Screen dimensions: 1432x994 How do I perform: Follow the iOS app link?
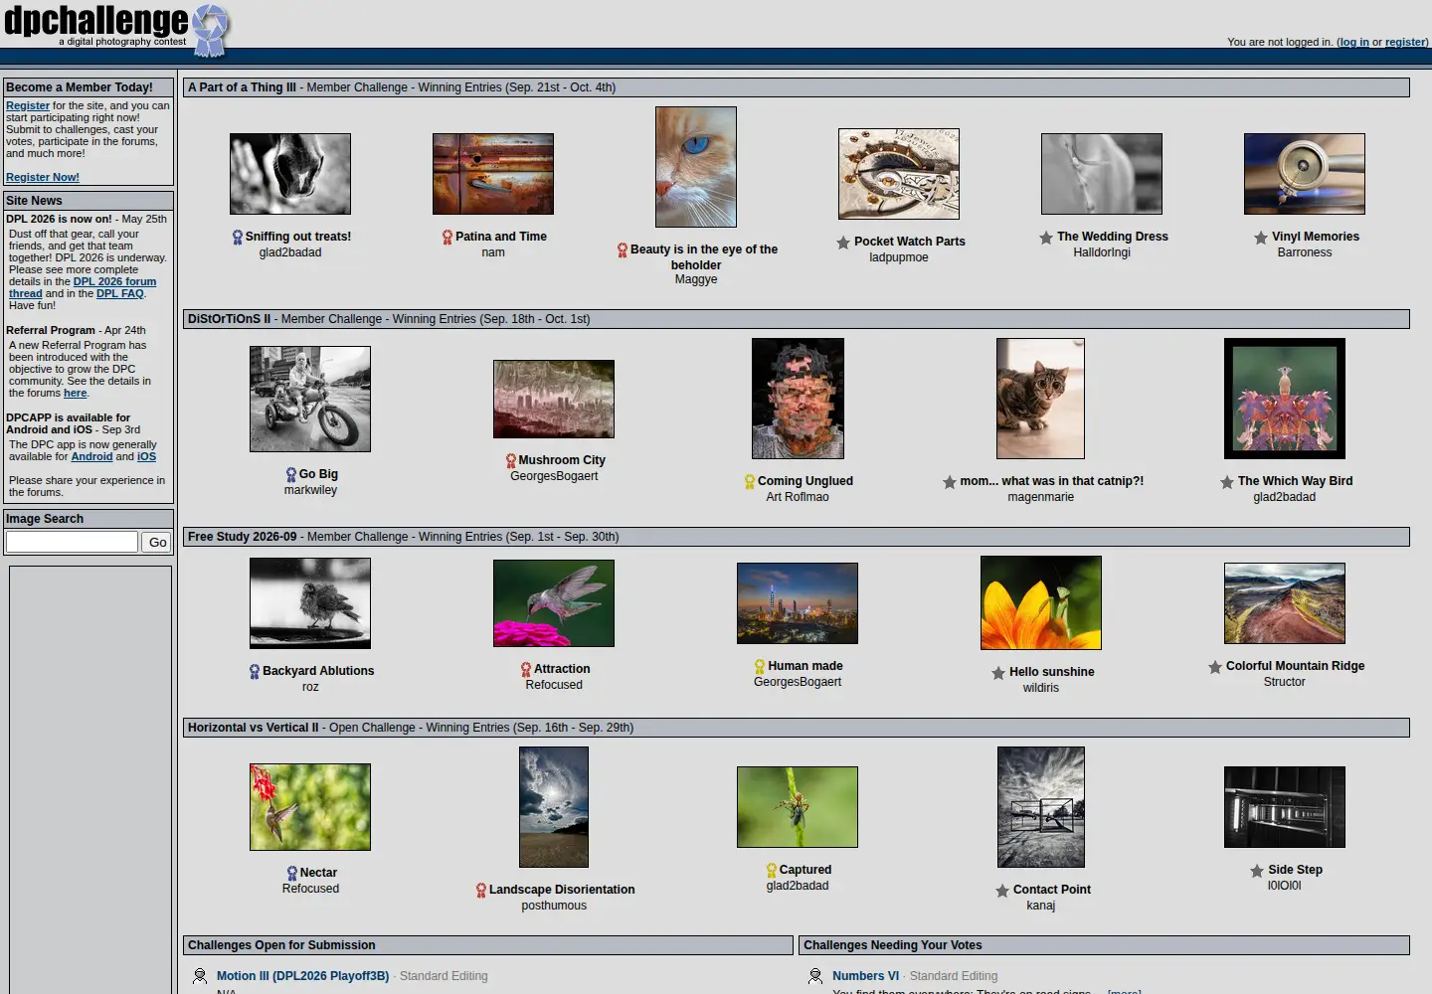click(x=146, y=456)
